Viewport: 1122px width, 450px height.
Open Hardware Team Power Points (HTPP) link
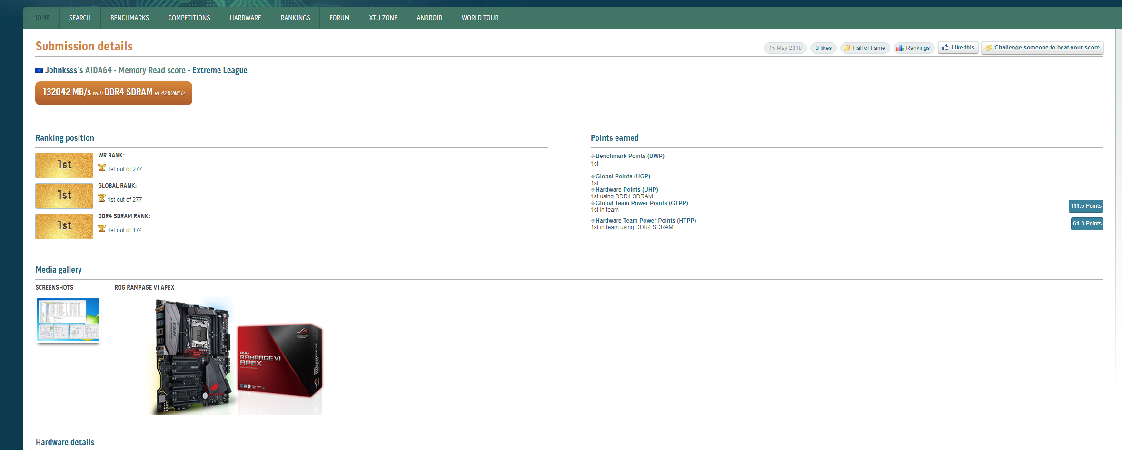[646, 221]
